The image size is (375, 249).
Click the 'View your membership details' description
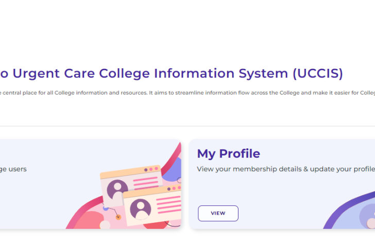tap(283, 169)
